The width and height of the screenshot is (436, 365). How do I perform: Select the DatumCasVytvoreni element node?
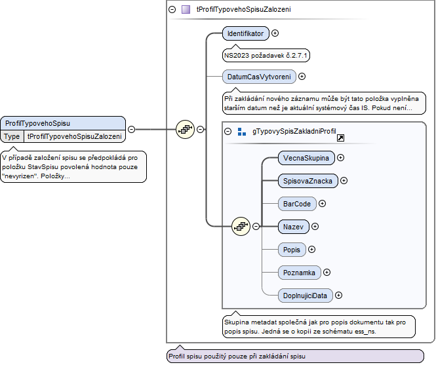(x=259, y=77)
